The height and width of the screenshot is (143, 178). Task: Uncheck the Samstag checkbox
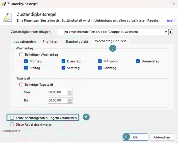(63, 68)
